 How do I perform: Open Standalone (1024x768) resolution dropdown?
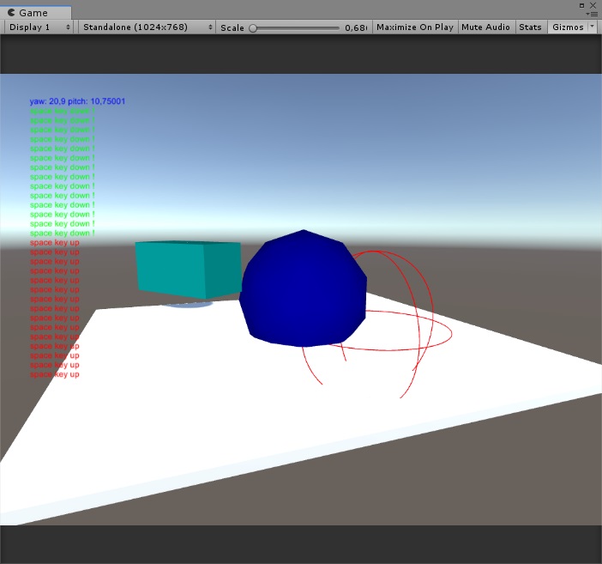click(147, 27)
